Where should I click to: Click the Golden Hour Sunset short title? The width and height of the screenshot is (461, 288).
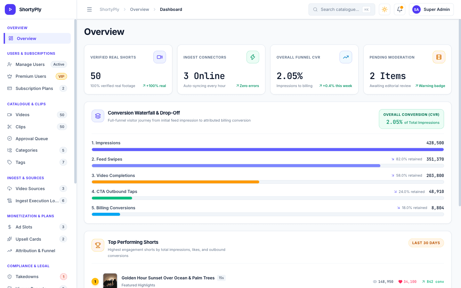click(168, 278)
